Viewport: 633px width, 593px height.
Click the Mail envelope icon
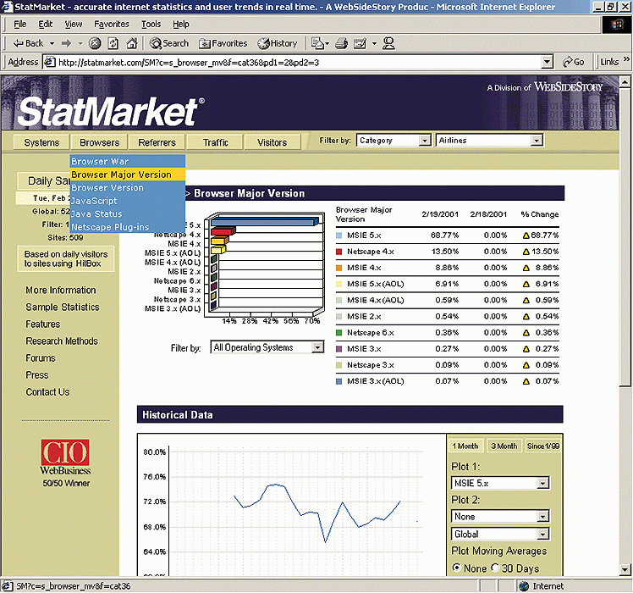tap(317, 43)
